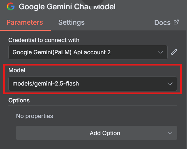Switch to the Settings tab
Viewport: 187px width, 149px height.
[71, 22]
